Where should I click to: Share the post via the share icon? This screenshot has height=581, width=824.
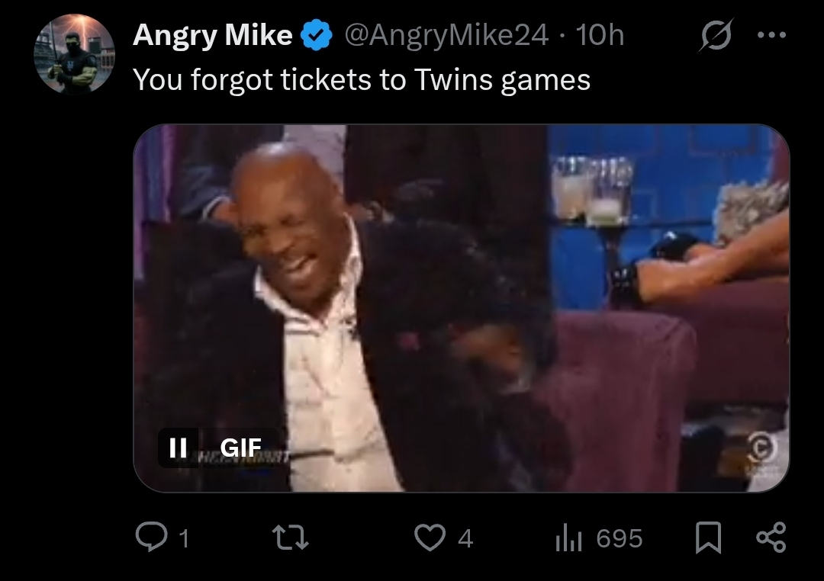coord(771,538)
